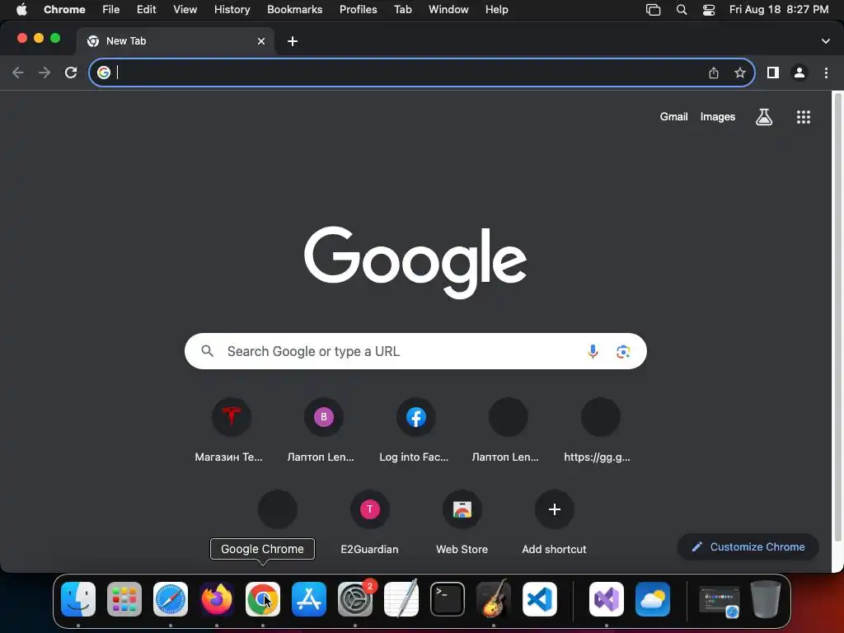844x633 pixels.
Task: Open the Apple menu
Action: (21, 10)
